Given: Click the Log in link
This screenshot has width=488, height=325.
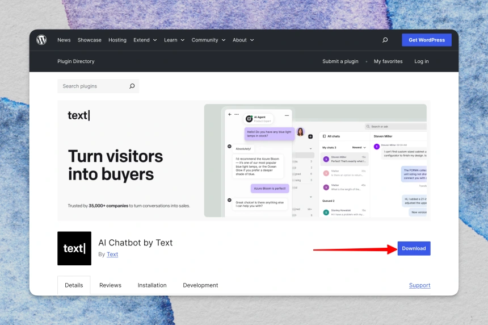Looking at the screenshot, I should 422,61.
